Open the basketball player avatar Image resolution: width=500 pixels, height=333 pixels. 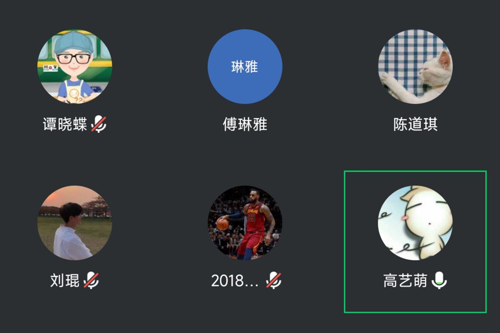coord(245,223)
